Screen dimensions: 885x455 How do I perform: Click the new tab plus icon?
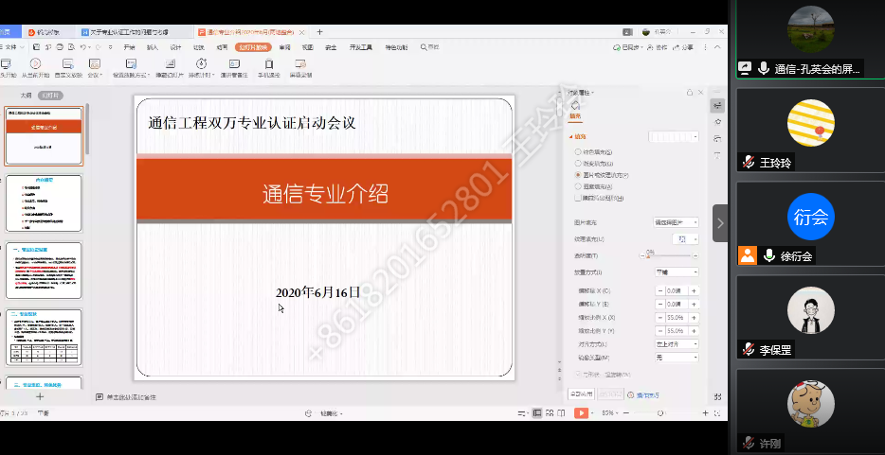coord(319,31)
